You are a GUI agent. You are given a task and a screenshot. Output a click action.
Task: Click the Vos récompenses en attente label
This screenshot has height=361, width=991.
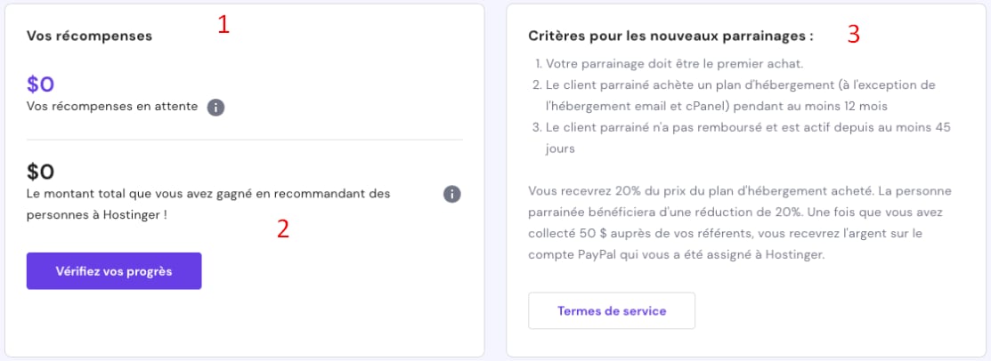pyautogui.click(x=112, y=107)
